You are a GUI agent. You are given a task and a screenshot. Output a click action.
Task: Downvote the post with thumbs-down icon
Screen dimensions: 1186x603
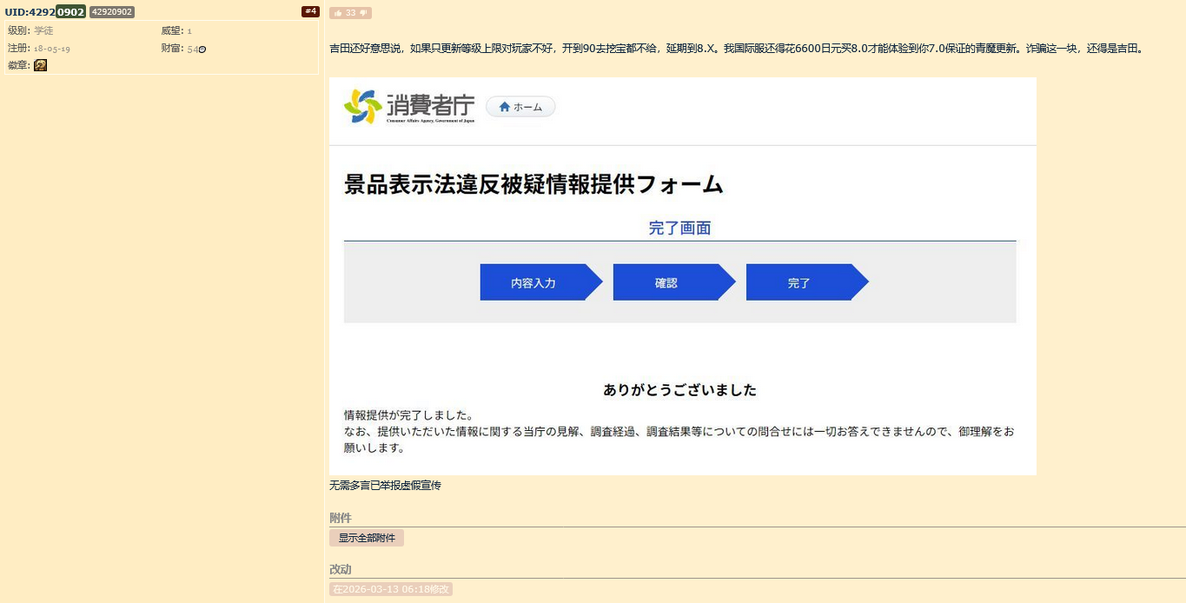pyautogui.click(x=364, y=13)
